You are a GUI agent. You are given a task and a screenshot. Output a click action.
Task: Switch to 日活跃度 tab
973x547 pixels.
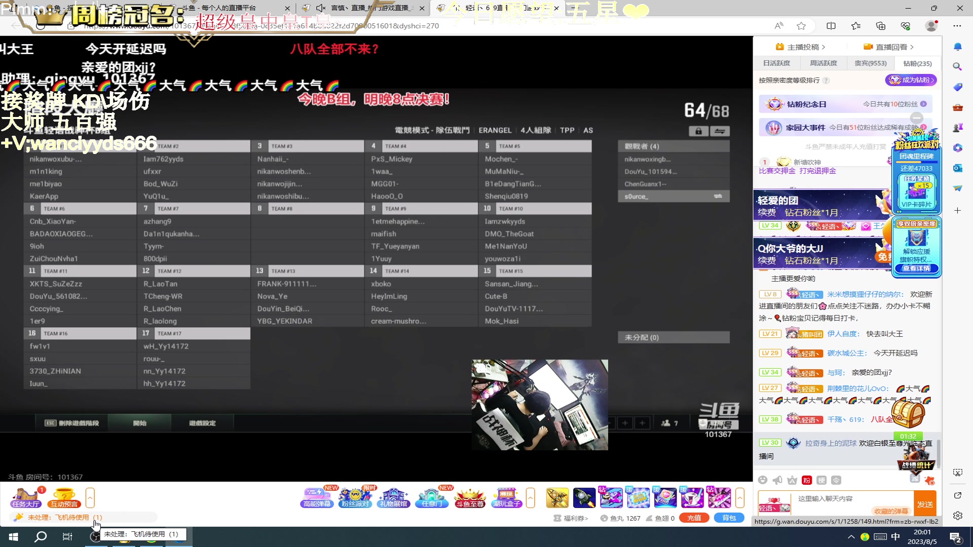776,63
